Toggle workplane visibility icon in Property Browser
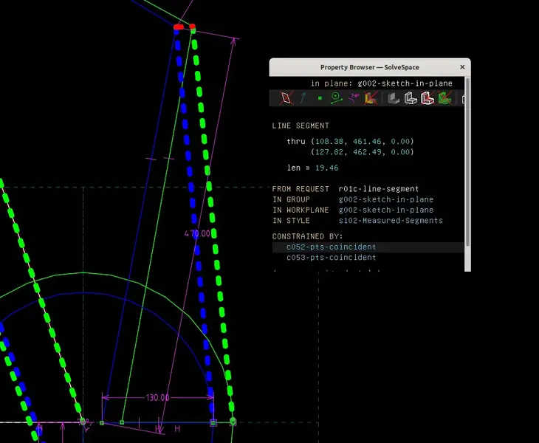The width and height of the screenshot is (539, 443). (286, 98)
